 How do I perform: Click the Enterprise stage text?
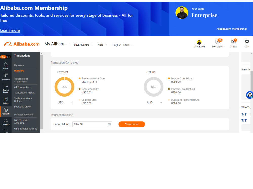[x=204, y=15]
